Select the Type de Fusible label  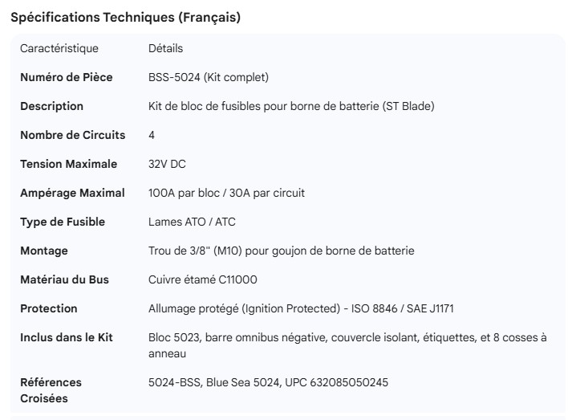(63, 222)
